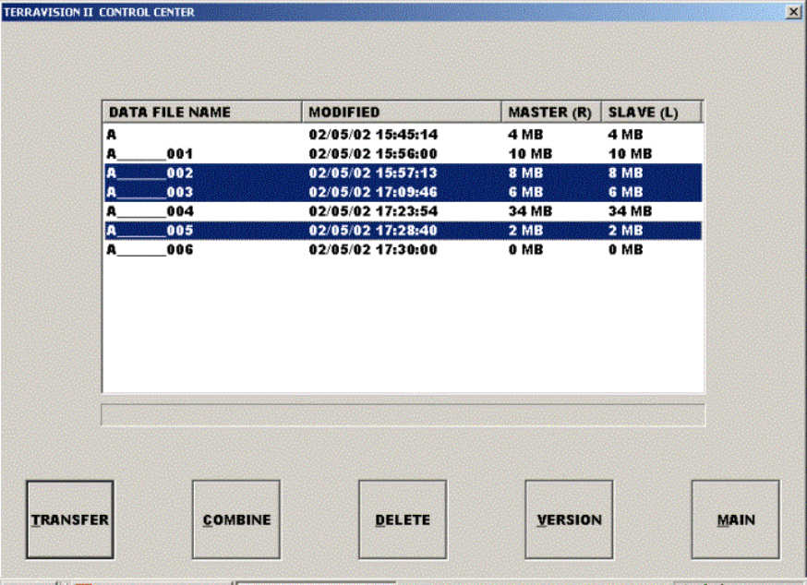Click the TRANSFER button

coord(70,519)
